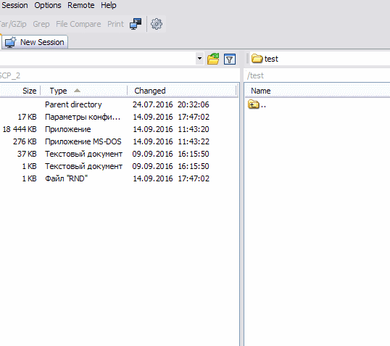Screen dimensions: 390x346
Task: Select the Приложение MS-DOS file row
Action: tap(120, 141)
